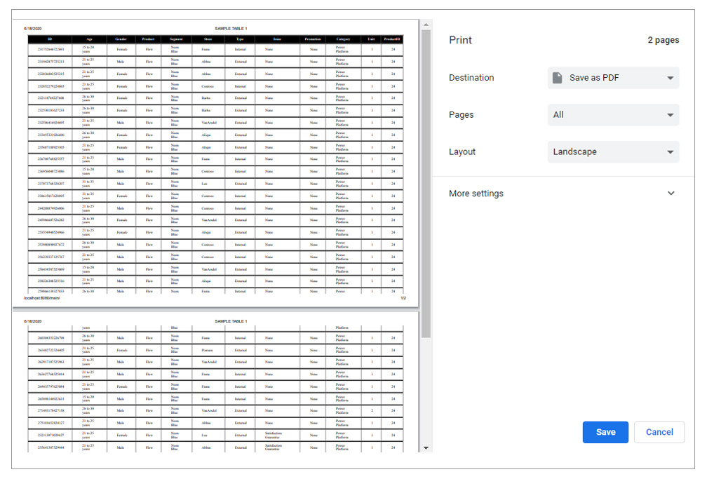This screenshot has height=479, width=707.
Task: Click the Type column header
Action: [240, 39]
